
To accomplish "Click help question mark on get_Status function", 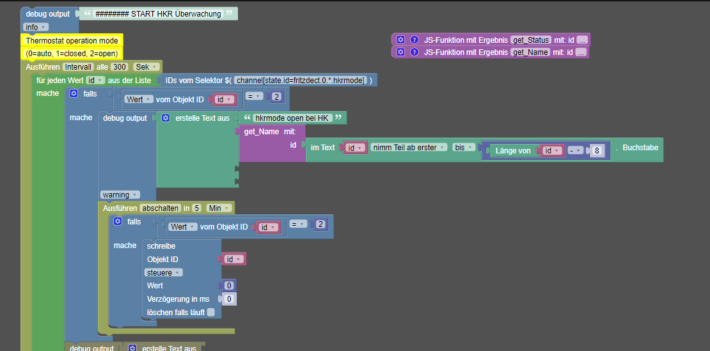I will coord(414,40).
